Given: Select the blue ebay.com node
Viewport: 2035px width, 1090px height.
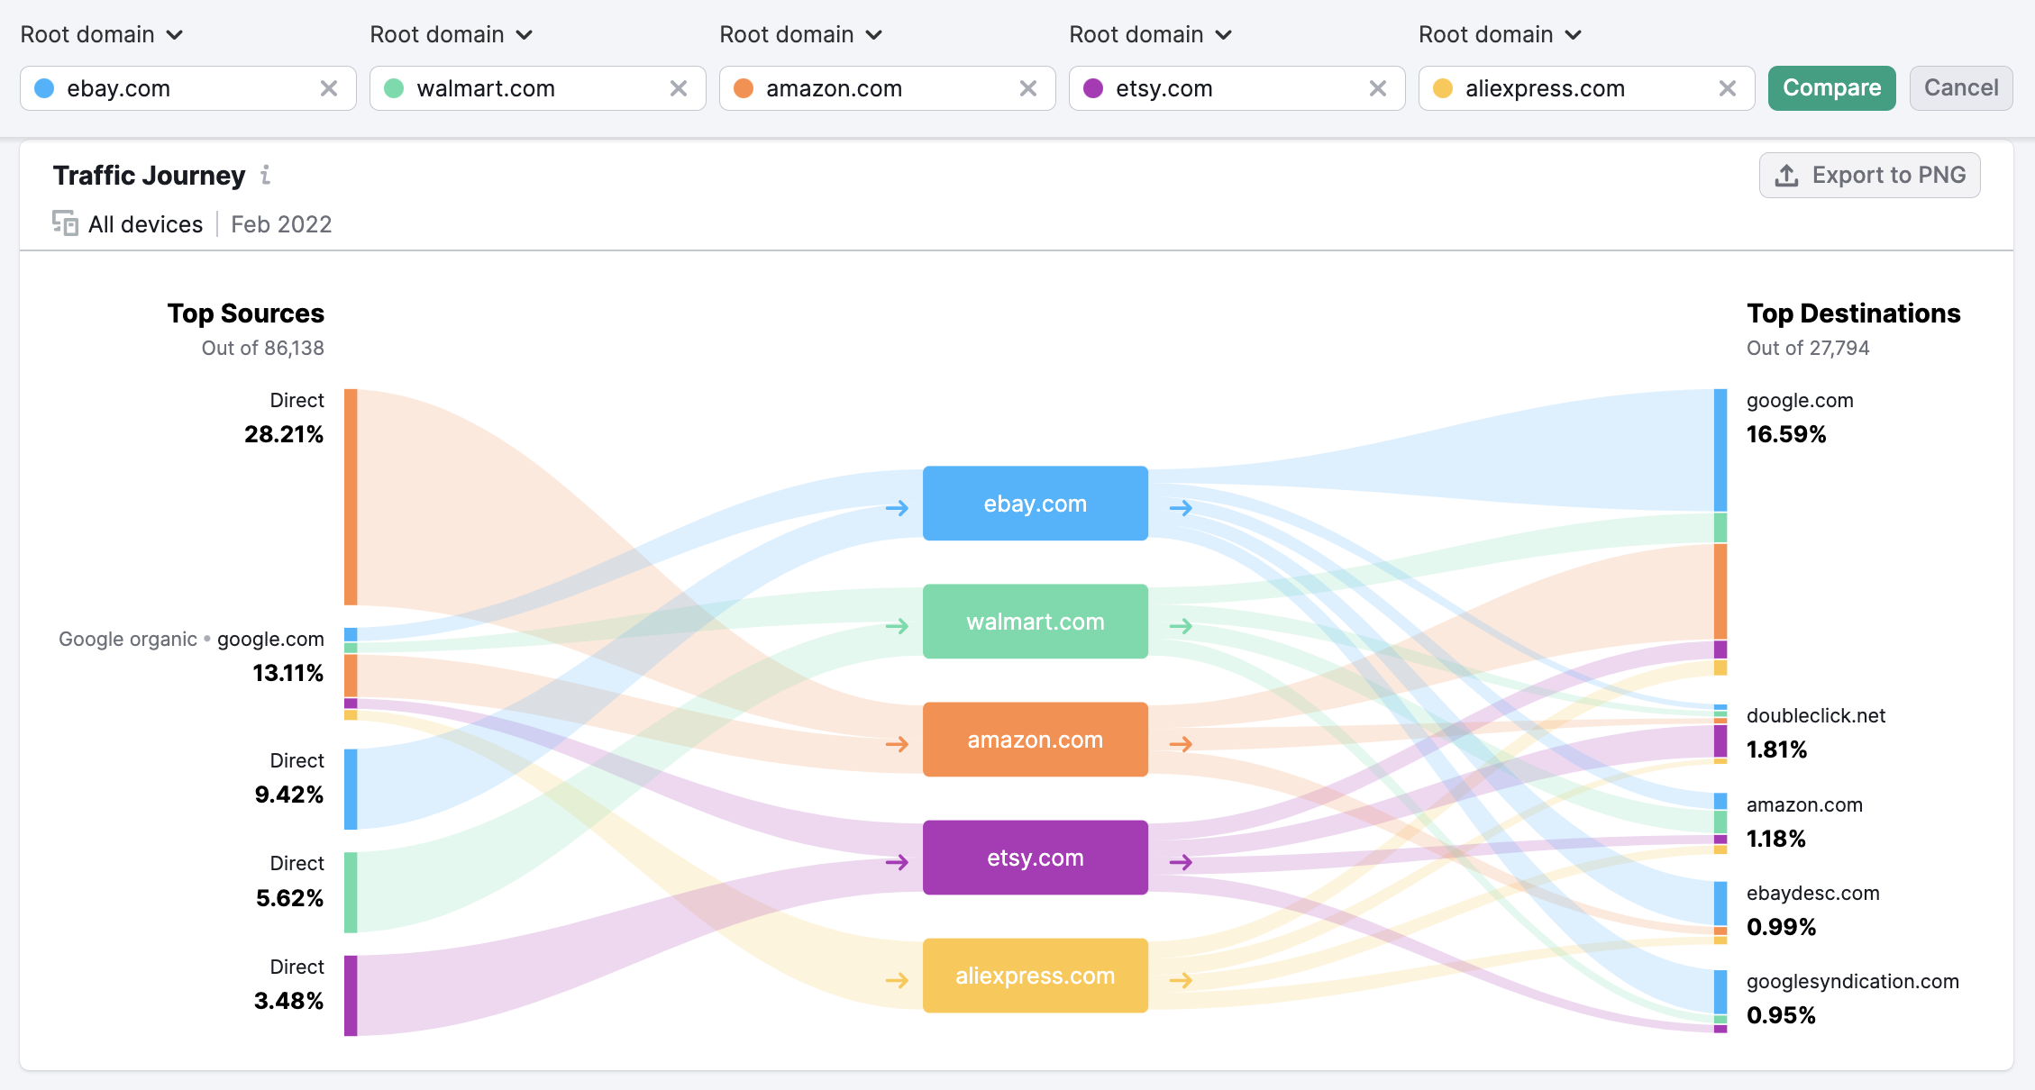Looking at the screenshot, I should pos(1035,504).
